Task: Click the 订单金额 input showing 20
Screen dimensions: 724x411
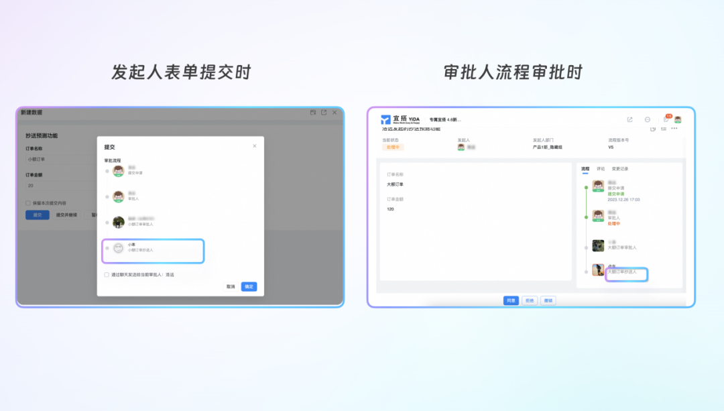Action: 62,186
